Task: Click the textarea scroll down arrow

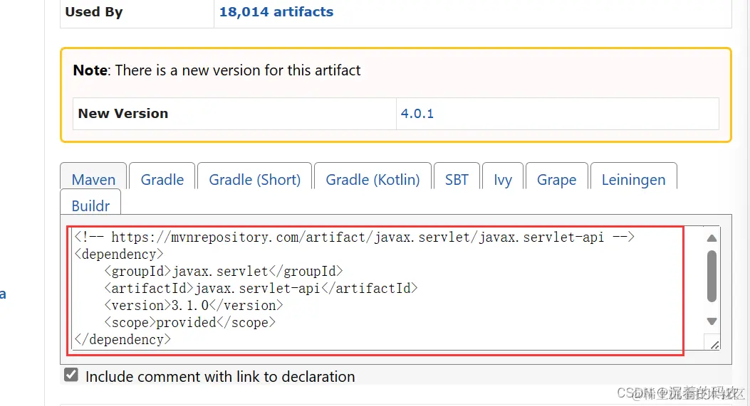Action: [712, 321]
